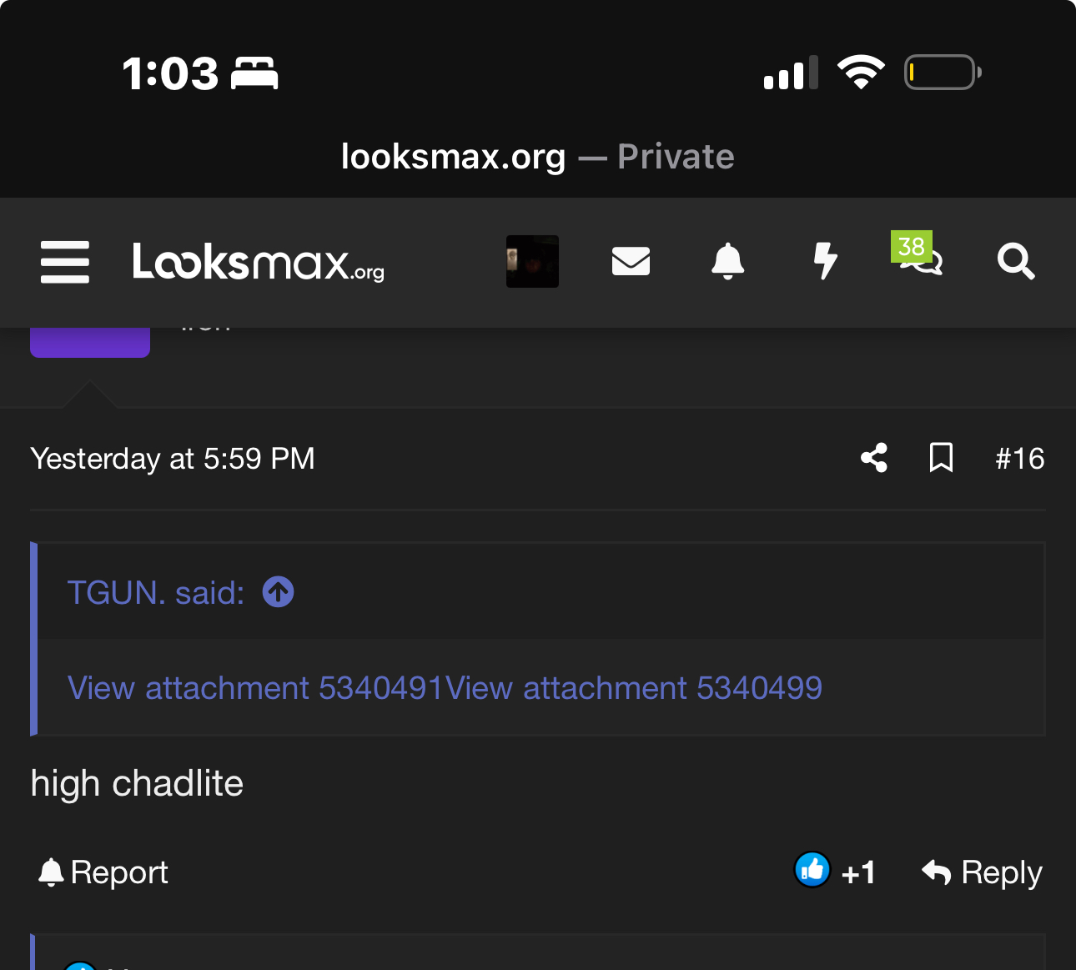Click the TGUN. said quote header
This screenshot has height=970, width=1076.
(156, 593)
